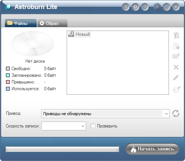Click the Запланировано 0 байт value
Image resolution: width=185 pixels, height=161 pixels.
[50, 75]
